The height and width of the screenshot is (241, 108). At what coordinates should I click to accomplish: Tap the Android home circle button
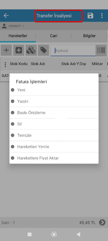54,234
